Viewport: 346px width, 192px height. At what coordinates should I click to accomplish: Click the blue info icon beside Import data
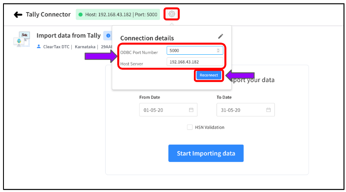(x=108, y=36)
